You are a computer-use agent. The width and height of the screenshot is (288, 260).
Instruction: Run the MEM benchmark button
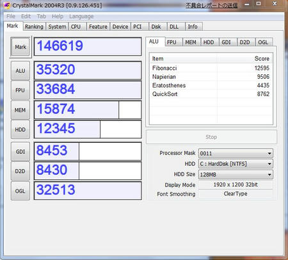(x=20, y=110)
